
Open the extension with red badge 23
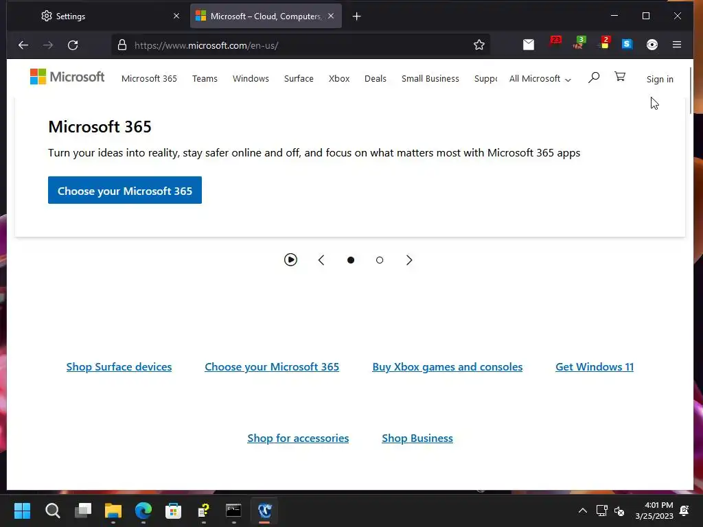555,43
